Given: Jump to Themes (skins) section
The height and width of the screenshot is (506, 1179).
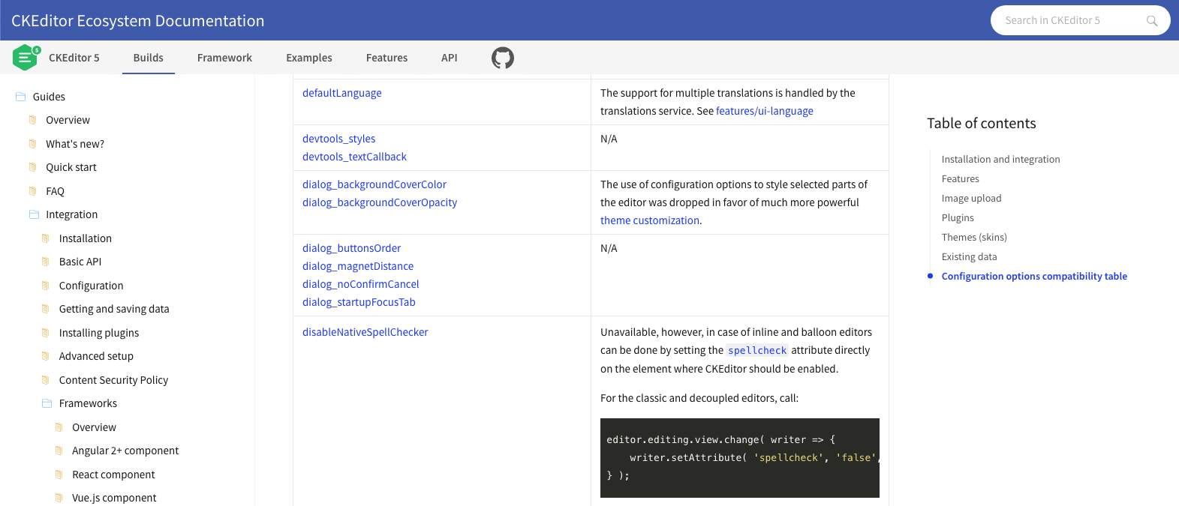Looking at the screenshot, I should point(974,237).
